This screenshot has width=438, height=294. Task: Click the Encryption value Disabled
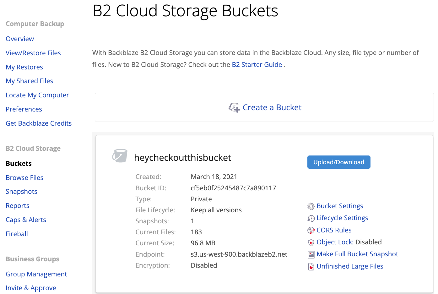point(204,265)
